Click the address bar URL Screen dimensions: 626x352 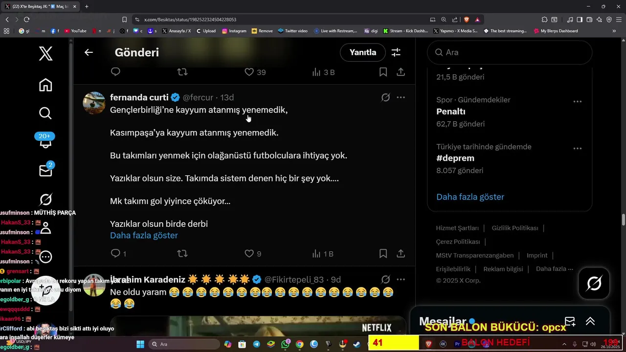tap(190, 20)
